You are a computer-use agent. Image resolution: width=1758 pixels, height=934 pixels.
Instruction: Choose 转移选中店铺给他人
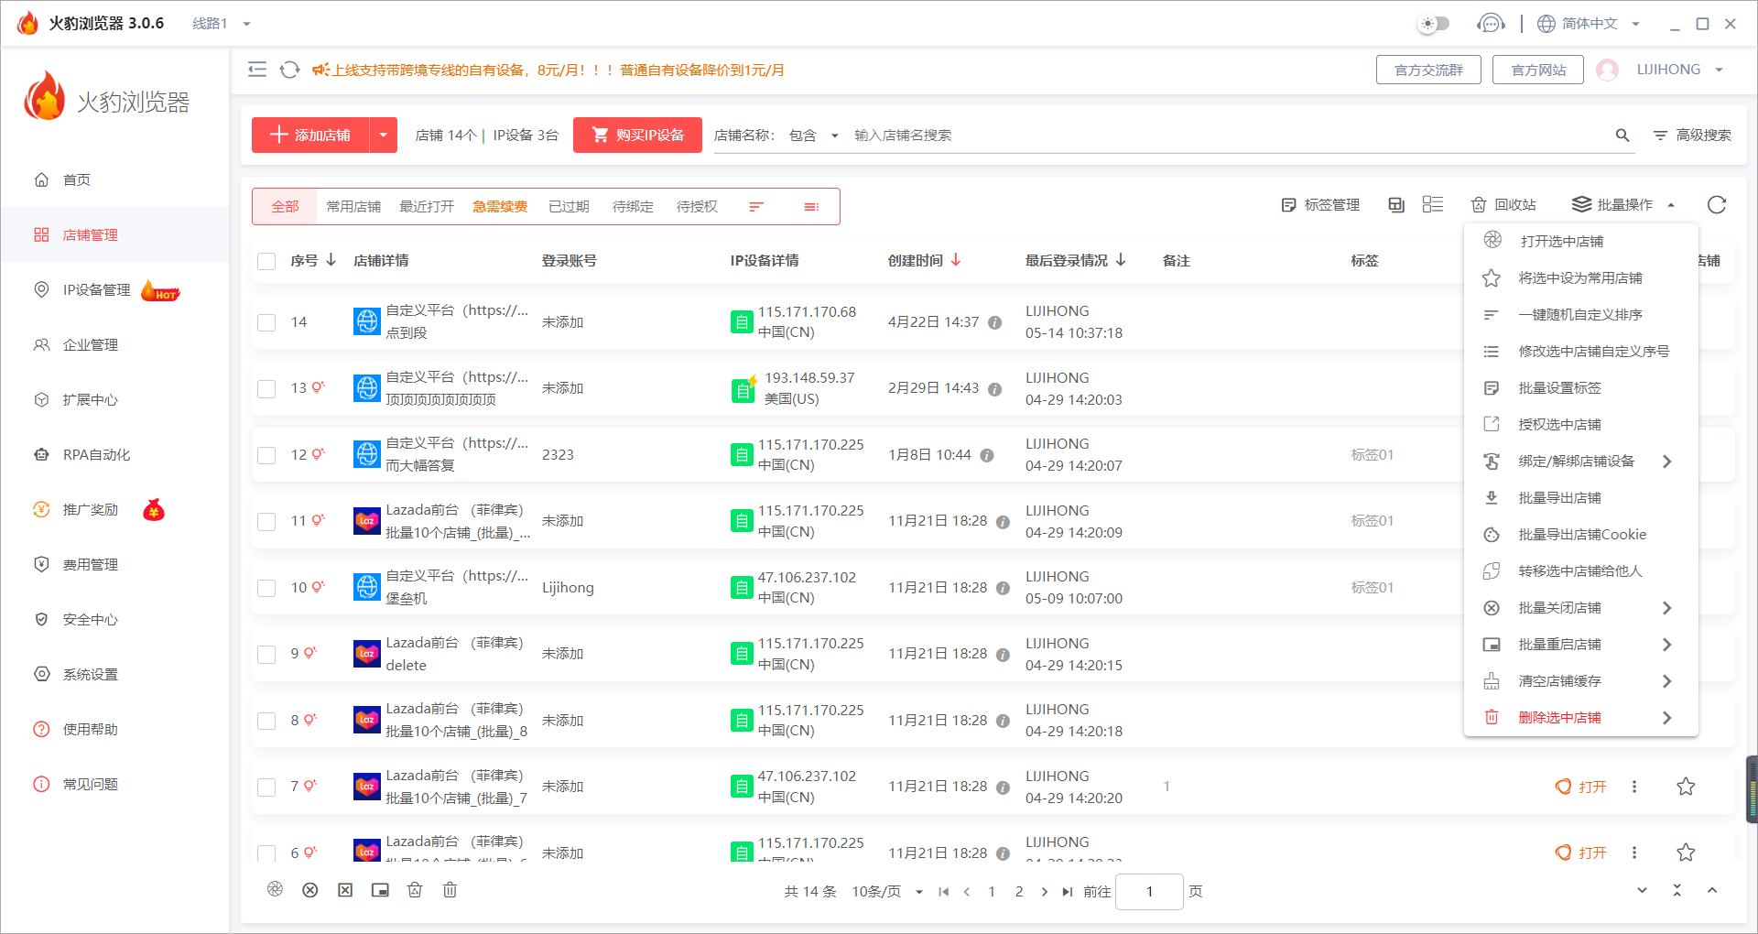coord(1580,571)
